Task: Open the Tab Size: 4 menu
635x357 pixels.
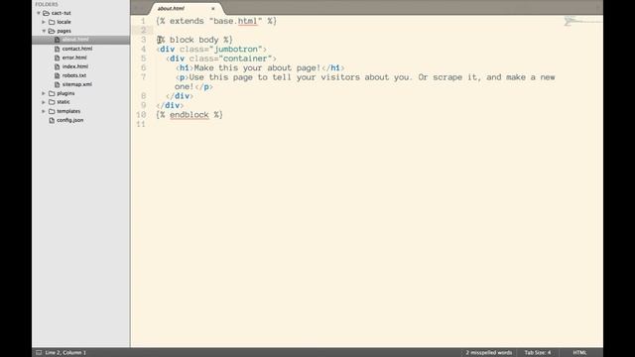Action: coord(538,353)
